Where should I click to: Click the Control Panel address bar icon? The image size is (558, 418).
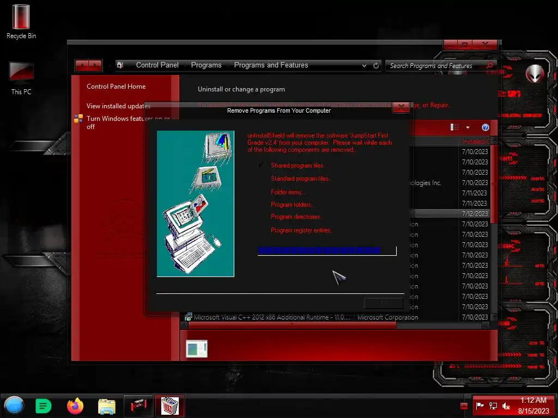pyautogui.click(x=120, y=65)
